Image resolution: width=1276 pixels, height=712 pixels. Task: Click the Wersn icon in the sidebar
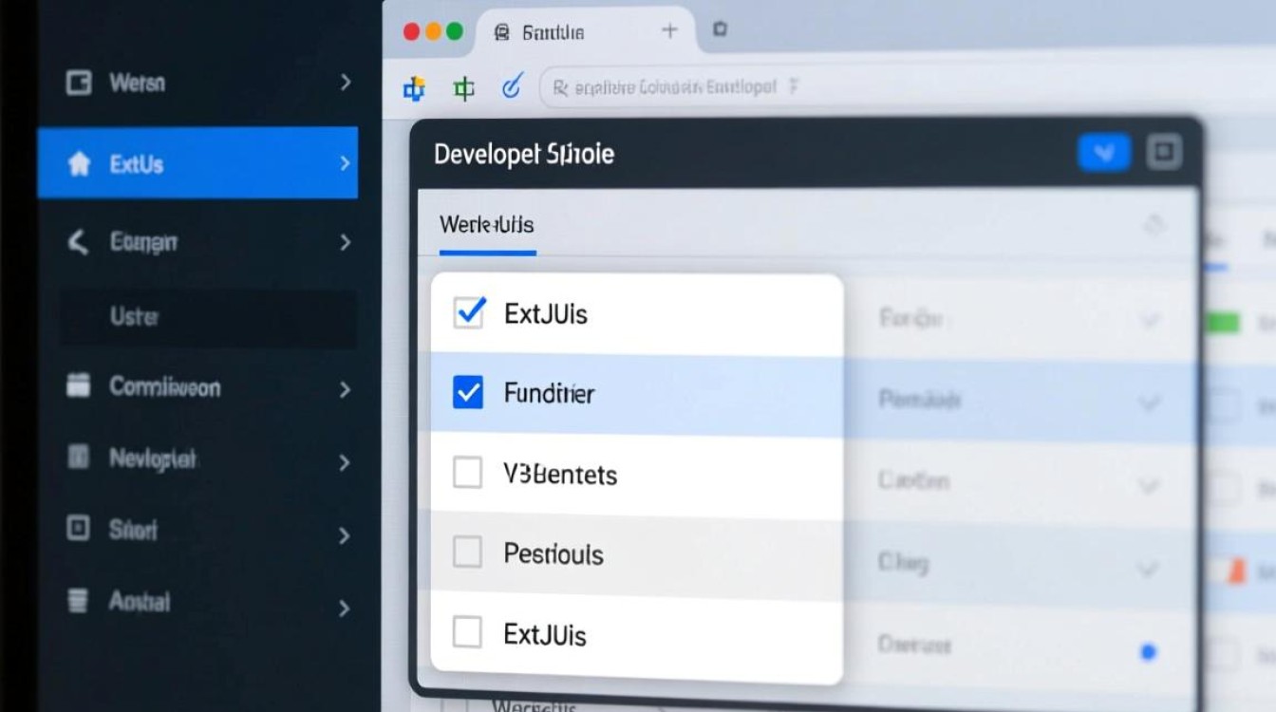point(79,84)
